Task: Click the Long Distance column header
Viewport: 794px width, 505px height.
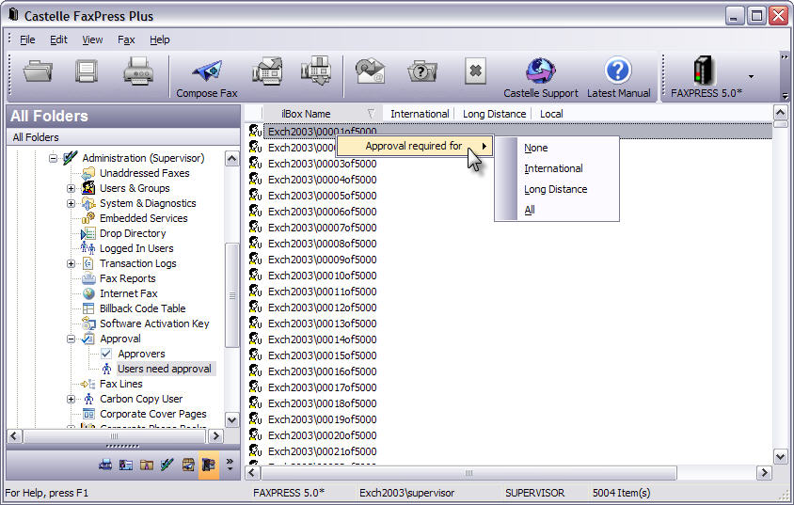Action: (494, 114)
